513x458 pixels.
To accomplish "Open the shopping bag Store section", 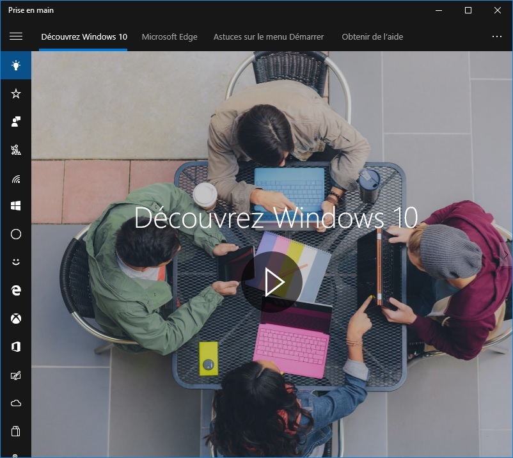I will (16, 431).
